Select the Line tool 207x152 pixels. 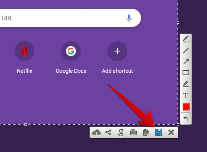pyautogui.click(x=186, y=51)
